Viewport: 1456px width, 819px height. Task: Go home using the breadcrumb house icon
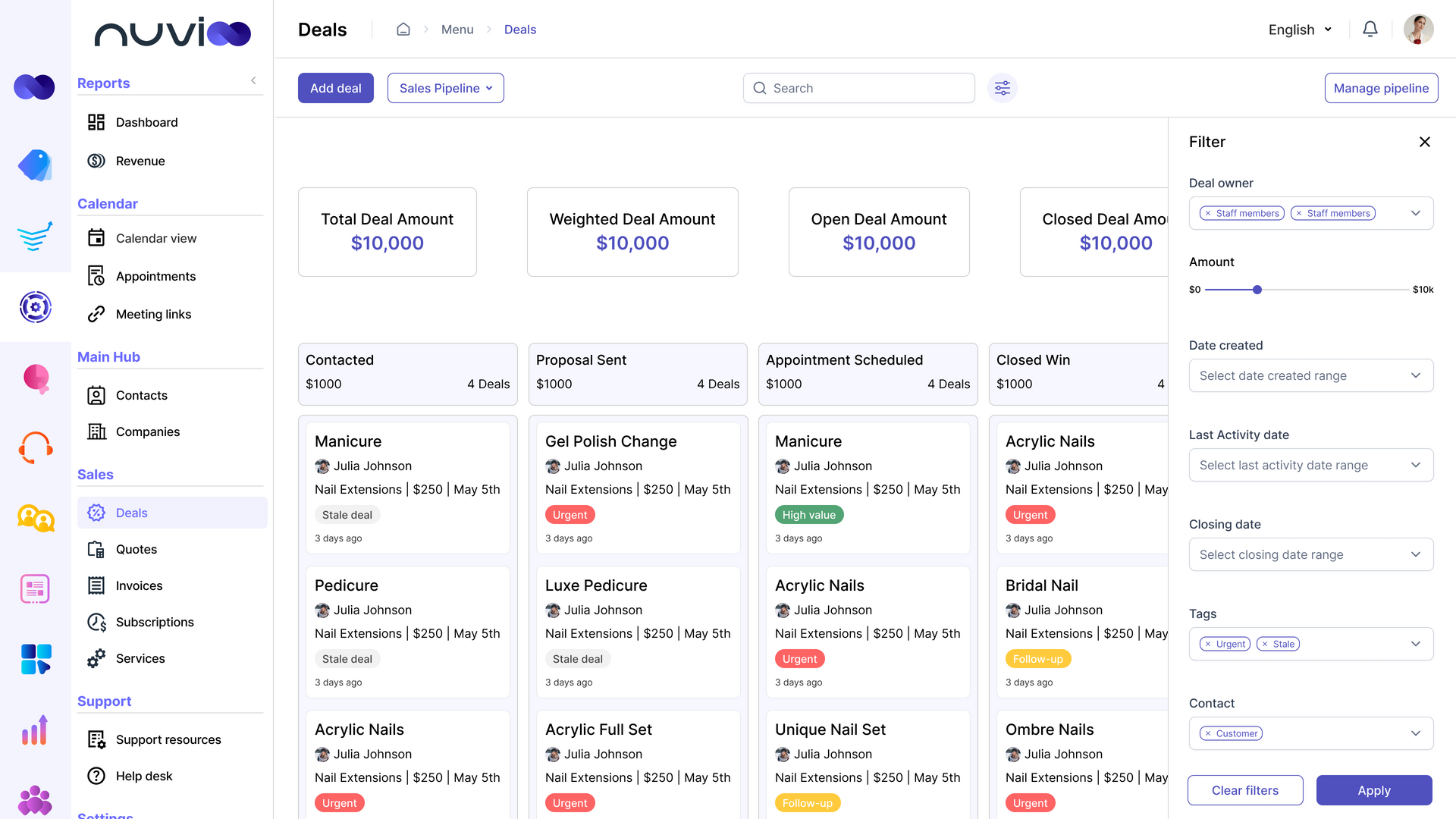(403, 29)
